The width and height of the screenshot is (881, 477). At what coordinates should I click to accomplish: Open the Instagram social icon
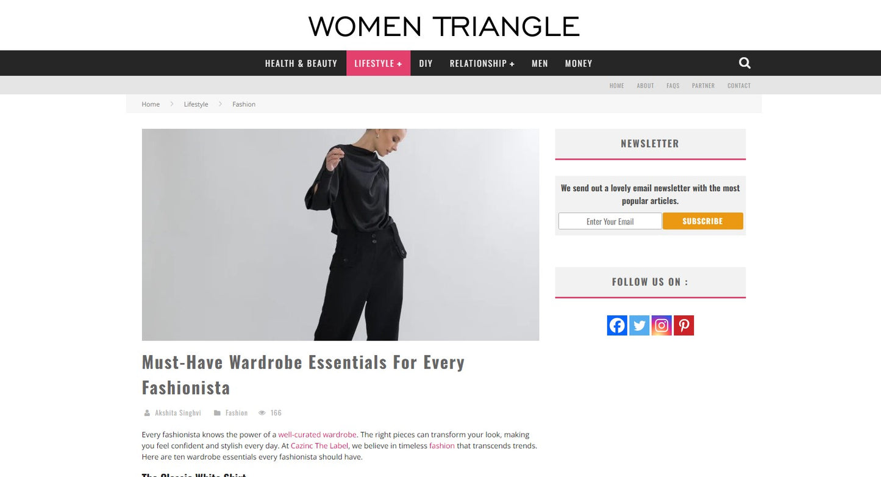[662, 325]
